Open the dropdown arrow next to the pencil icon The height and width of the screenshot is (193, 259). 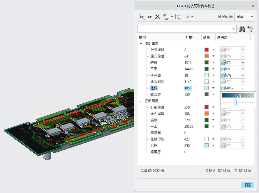point(193,17)
